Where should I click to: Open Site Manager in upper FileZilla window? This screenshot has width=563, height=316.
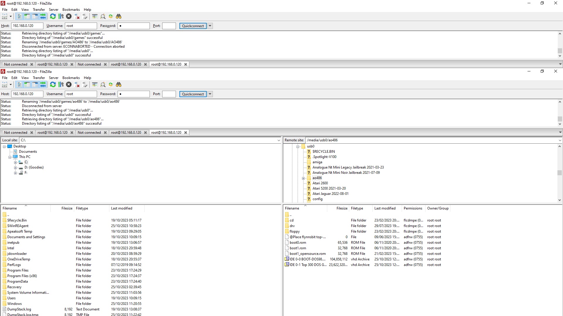pyautogui.click(x=5, y=16)
